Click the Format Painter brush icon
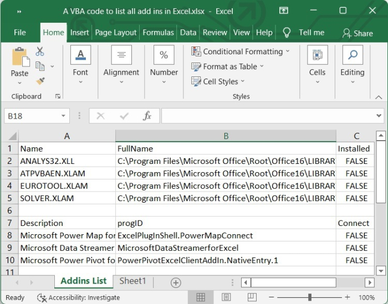Screen dimensions: 388x304 (40, 81)
